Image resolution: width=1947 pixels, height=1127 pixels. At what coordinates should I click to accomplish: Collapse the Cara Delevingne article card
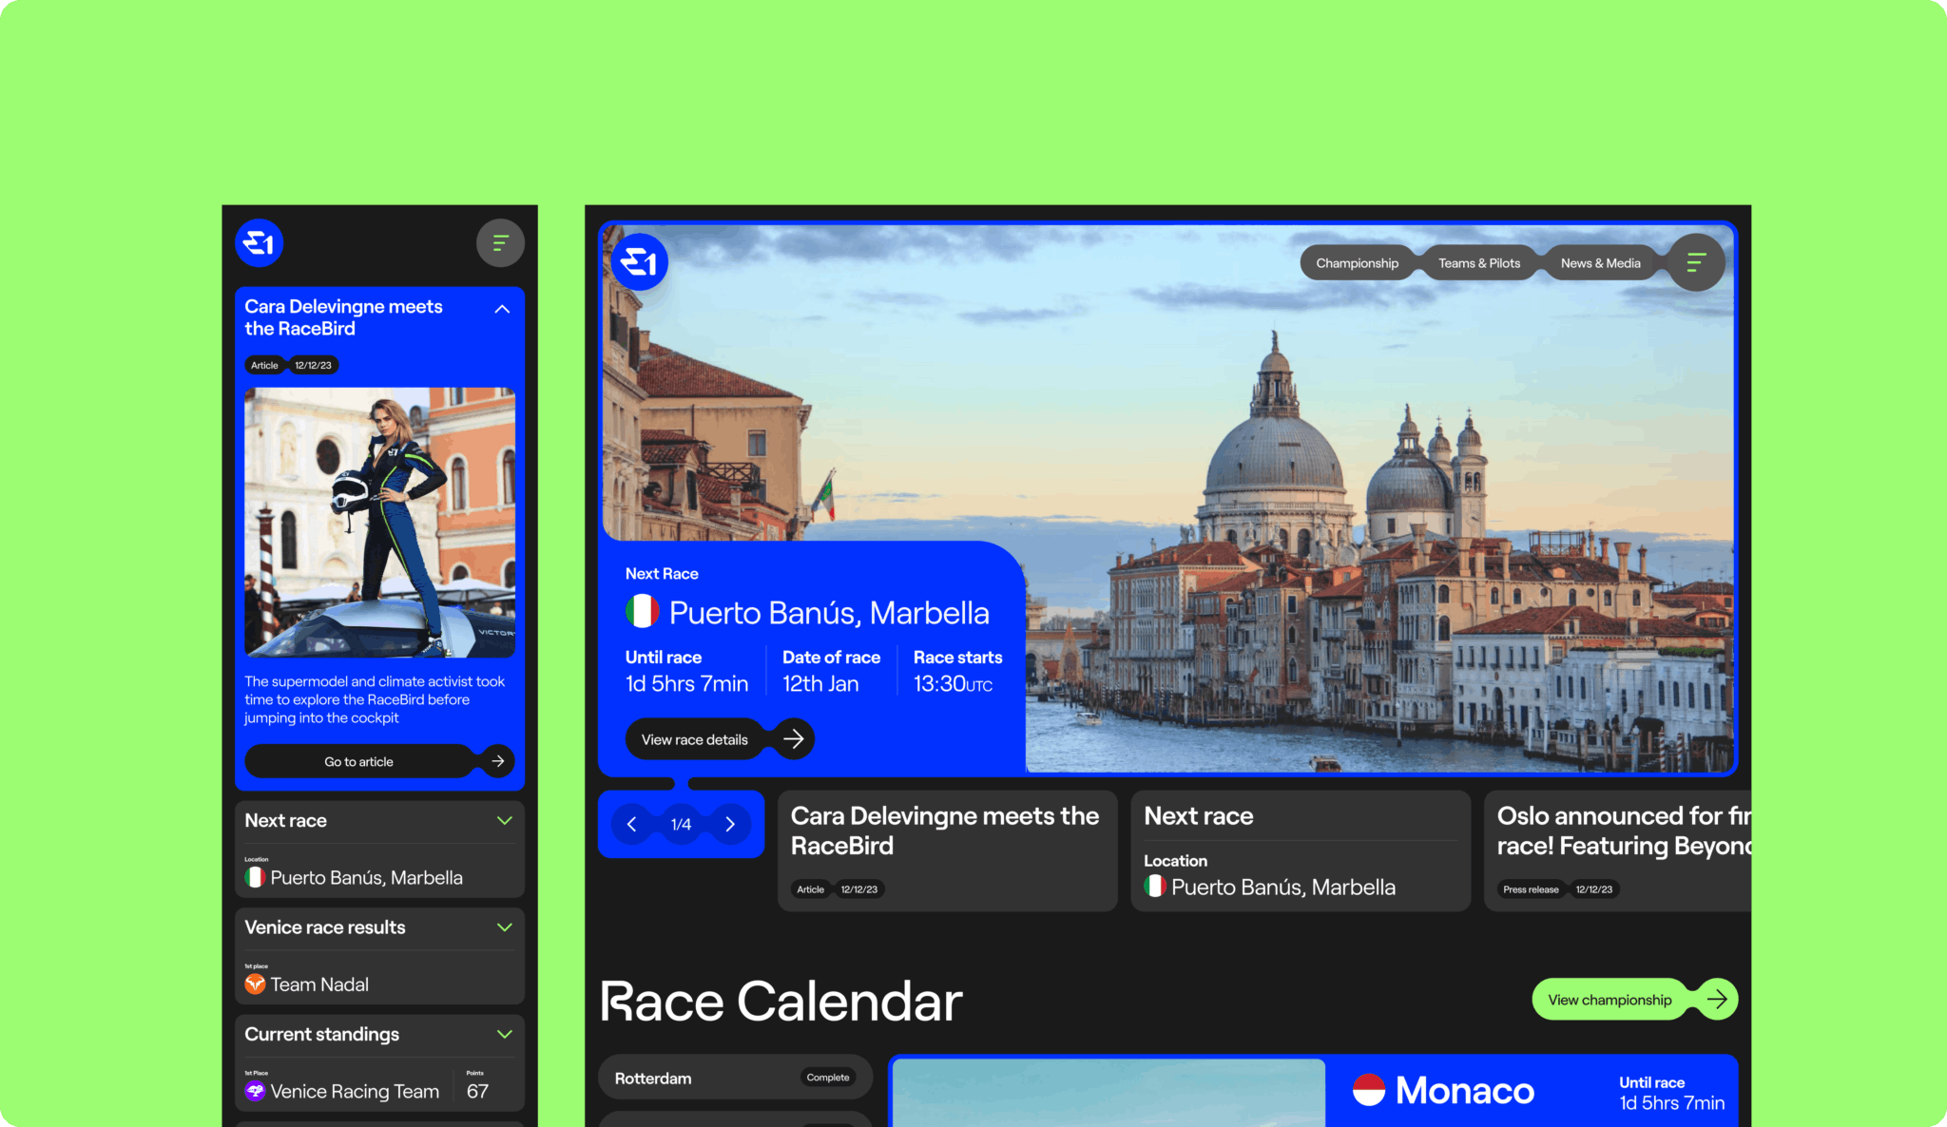tap(502, 309)
